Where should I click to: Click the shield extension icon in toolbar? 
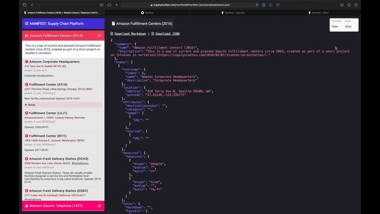coord(278,5)
